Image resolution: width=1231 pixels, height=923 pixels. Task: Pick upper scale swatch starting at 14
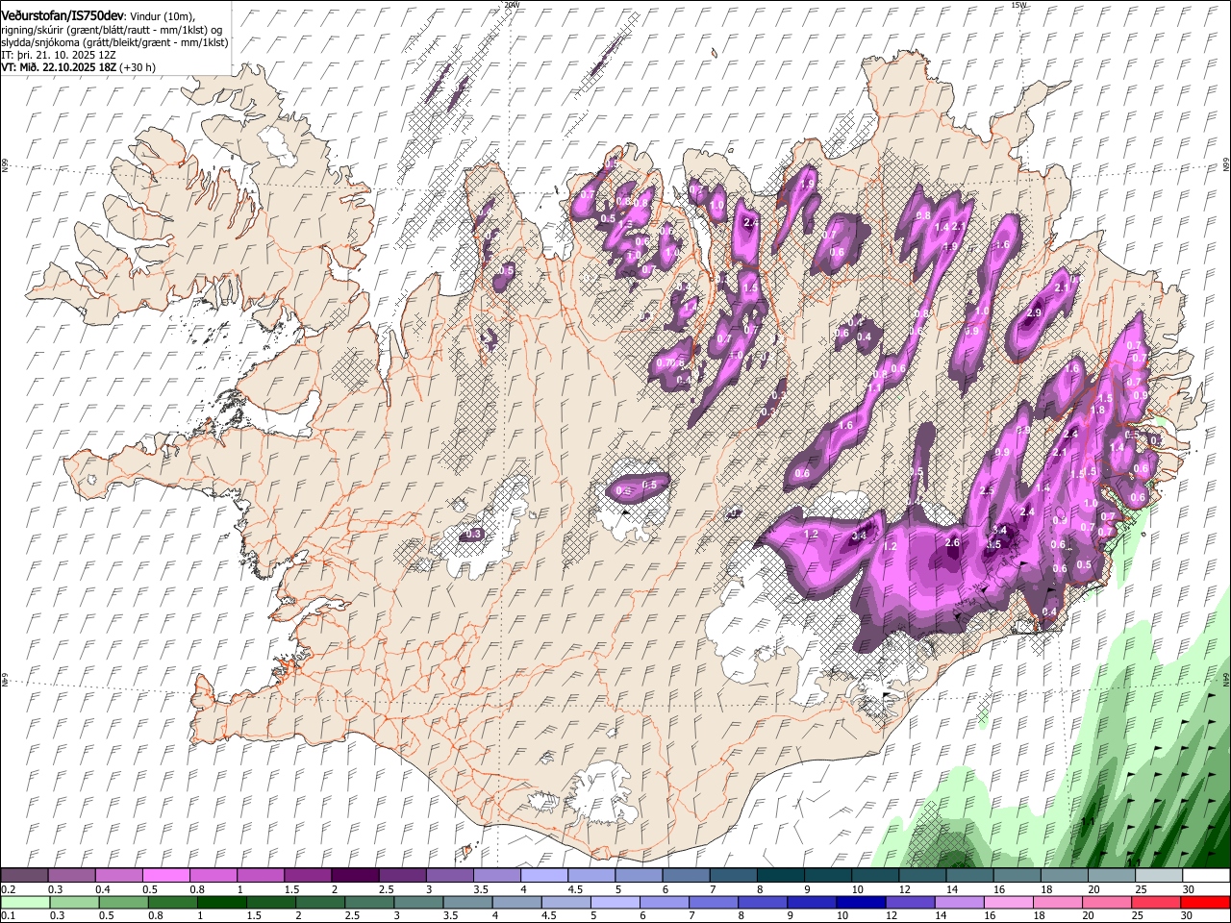coord(968,876)
